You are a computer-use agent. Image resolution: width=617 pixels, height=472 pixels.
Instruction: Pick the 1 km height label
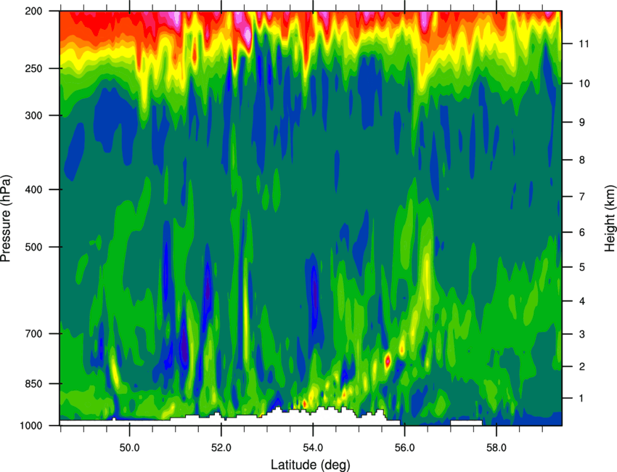581,399
